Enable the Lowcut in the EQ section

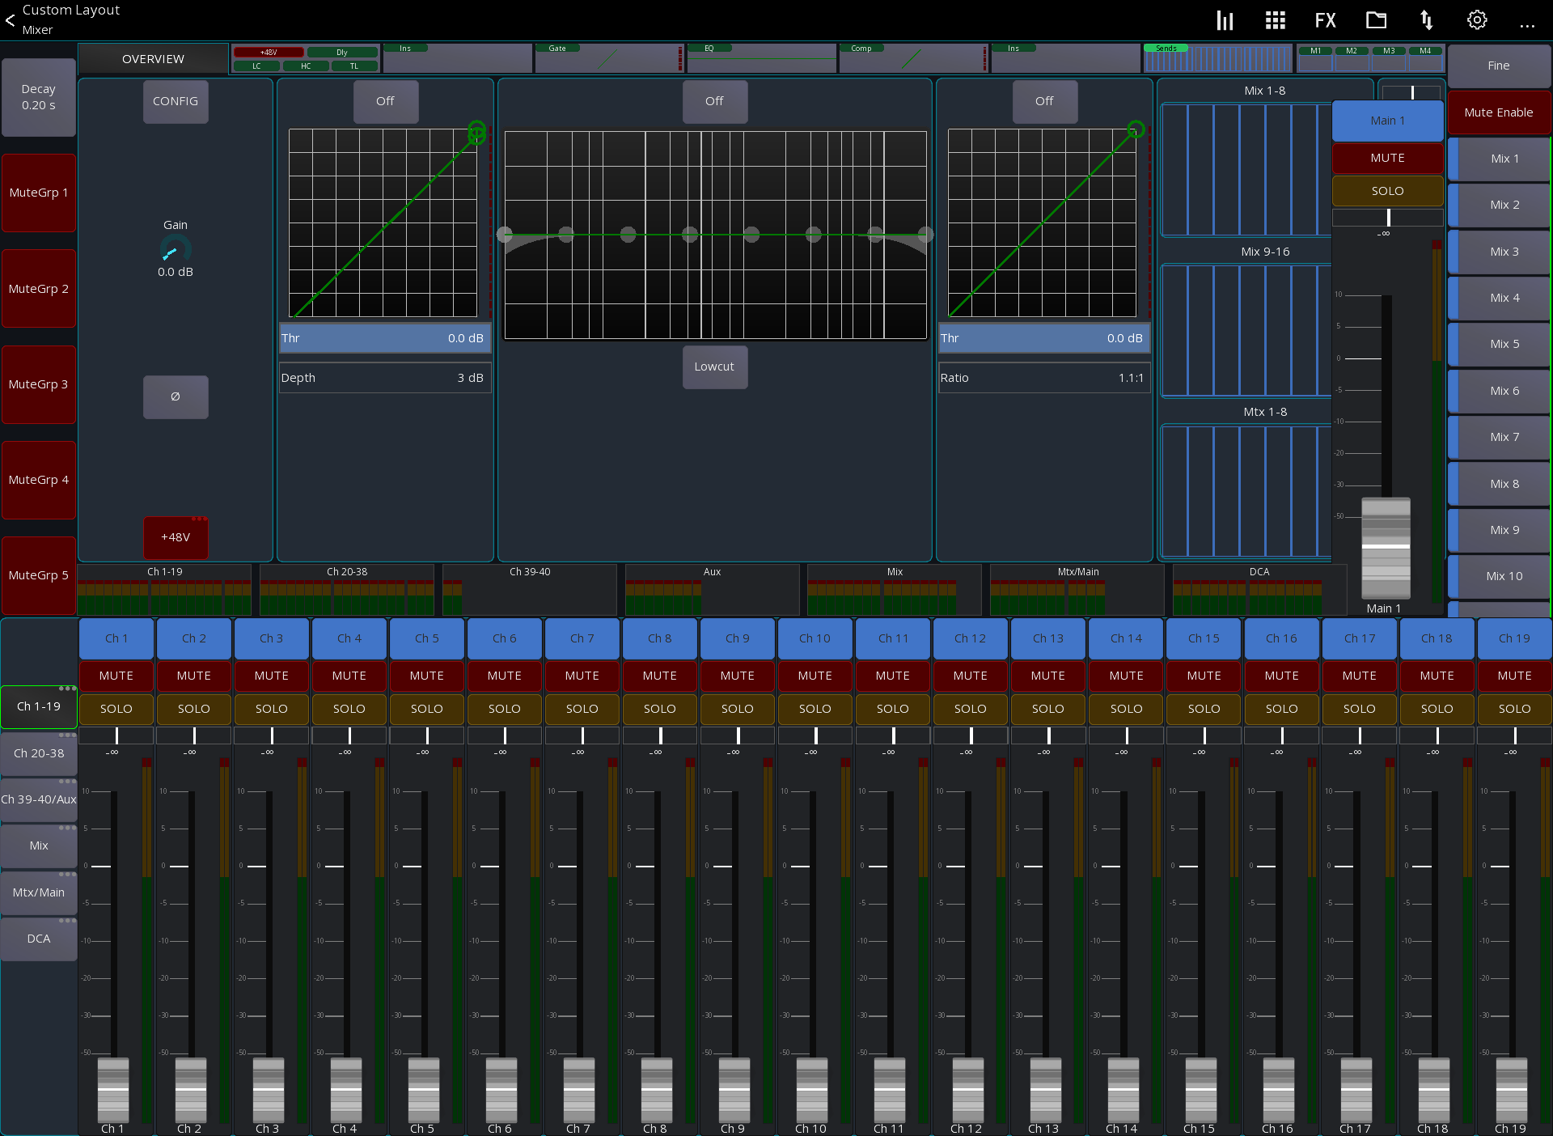[714, 367]
